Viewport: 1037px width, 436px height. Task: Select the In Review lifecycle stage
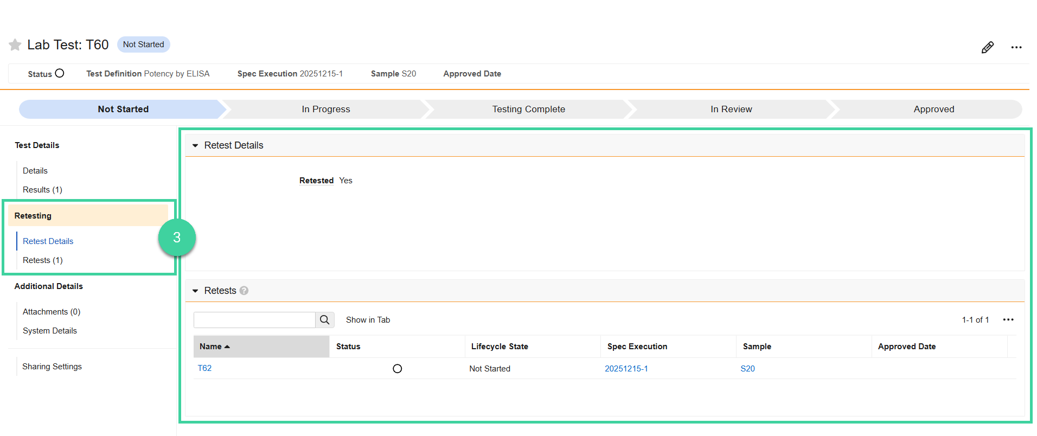(731, 109)
